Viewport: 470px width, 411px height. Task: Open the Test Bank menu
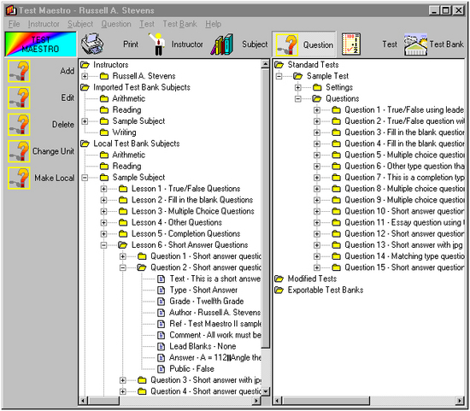(179, 24)
